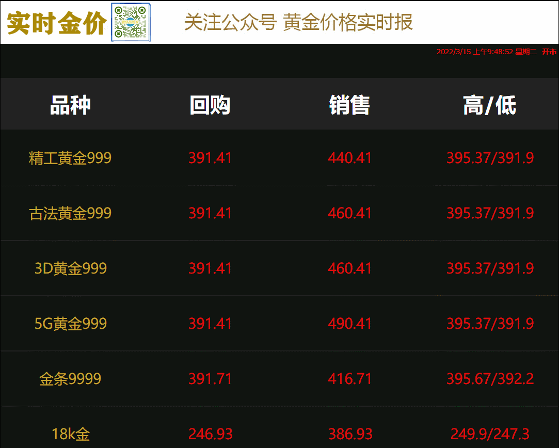Click the QR code image in header

[131, 22]
